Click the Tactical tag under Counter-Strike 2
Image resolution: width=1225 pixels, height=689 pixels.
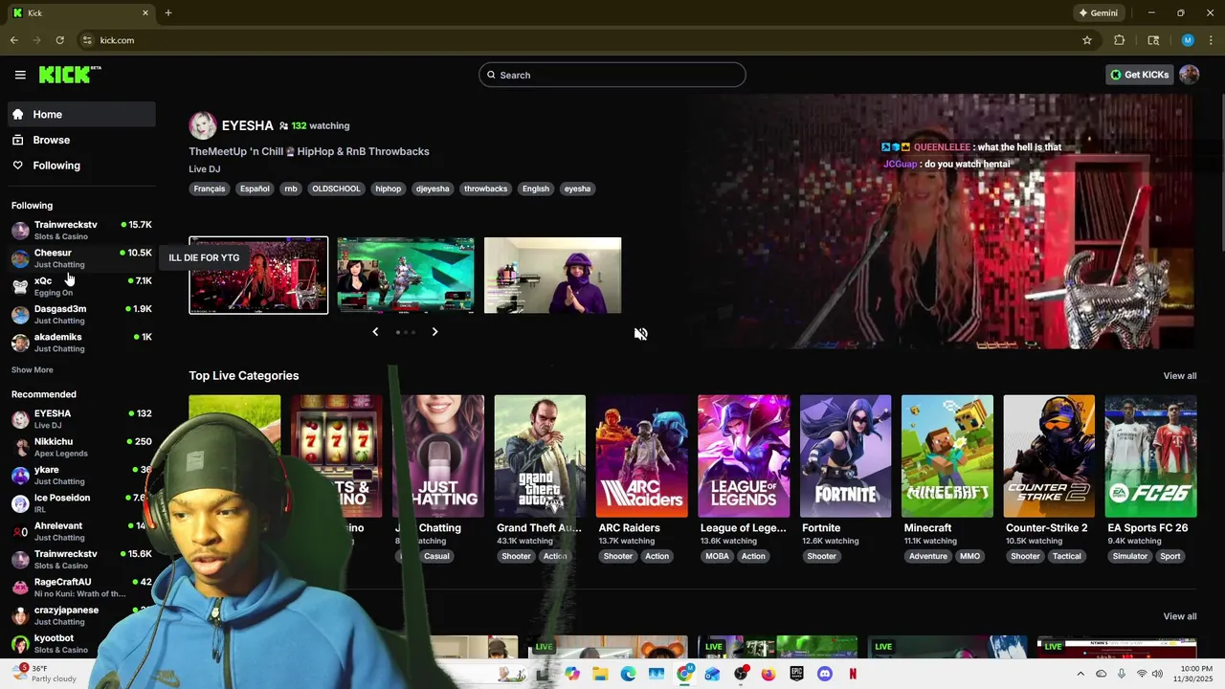point(1067,556)
